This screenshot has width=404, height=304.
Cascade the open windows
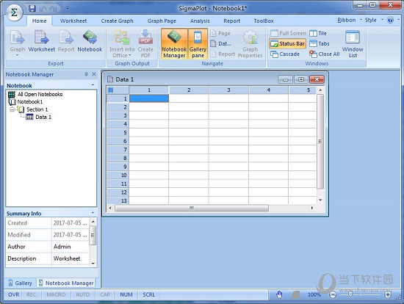(285, 54)
